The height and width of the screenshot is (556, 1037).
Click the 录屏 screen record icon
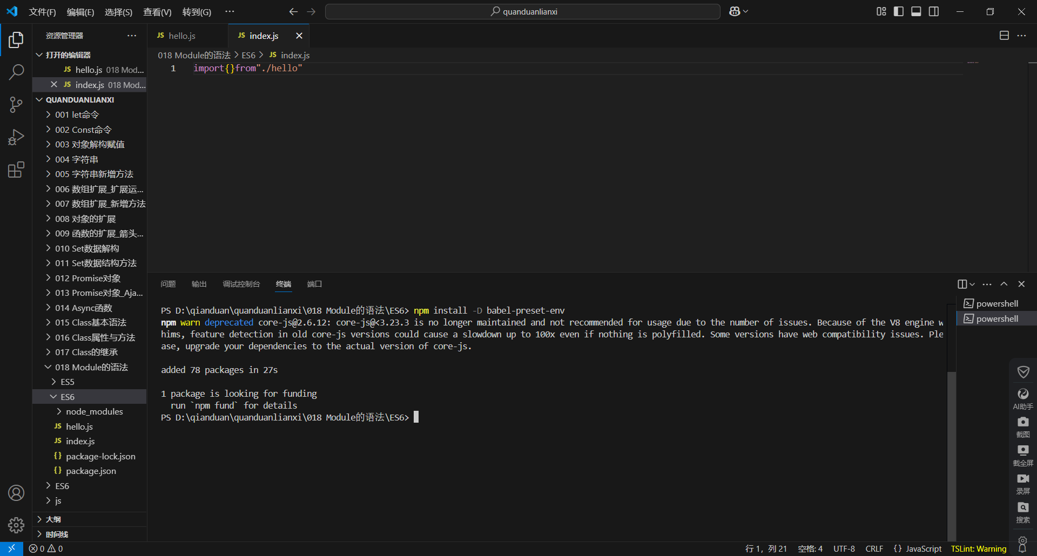[x=1023, y=484]
